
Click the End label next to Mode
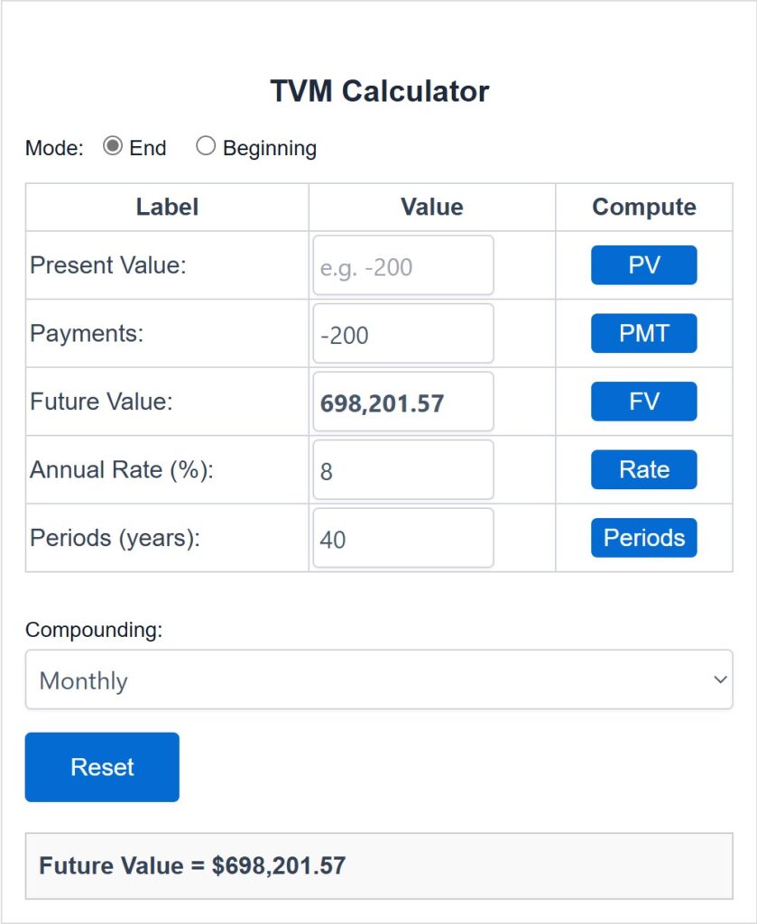pyautogui.click(x=148, y=148)
